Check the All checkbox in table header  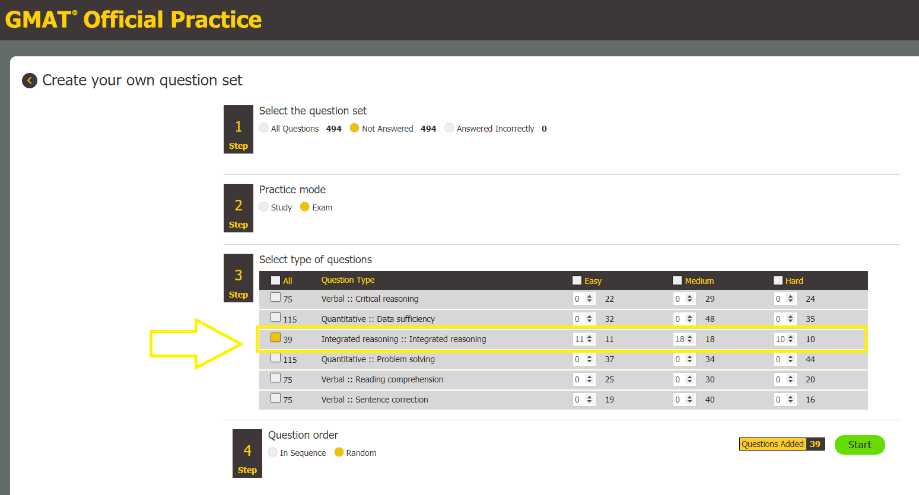point(275,279)
